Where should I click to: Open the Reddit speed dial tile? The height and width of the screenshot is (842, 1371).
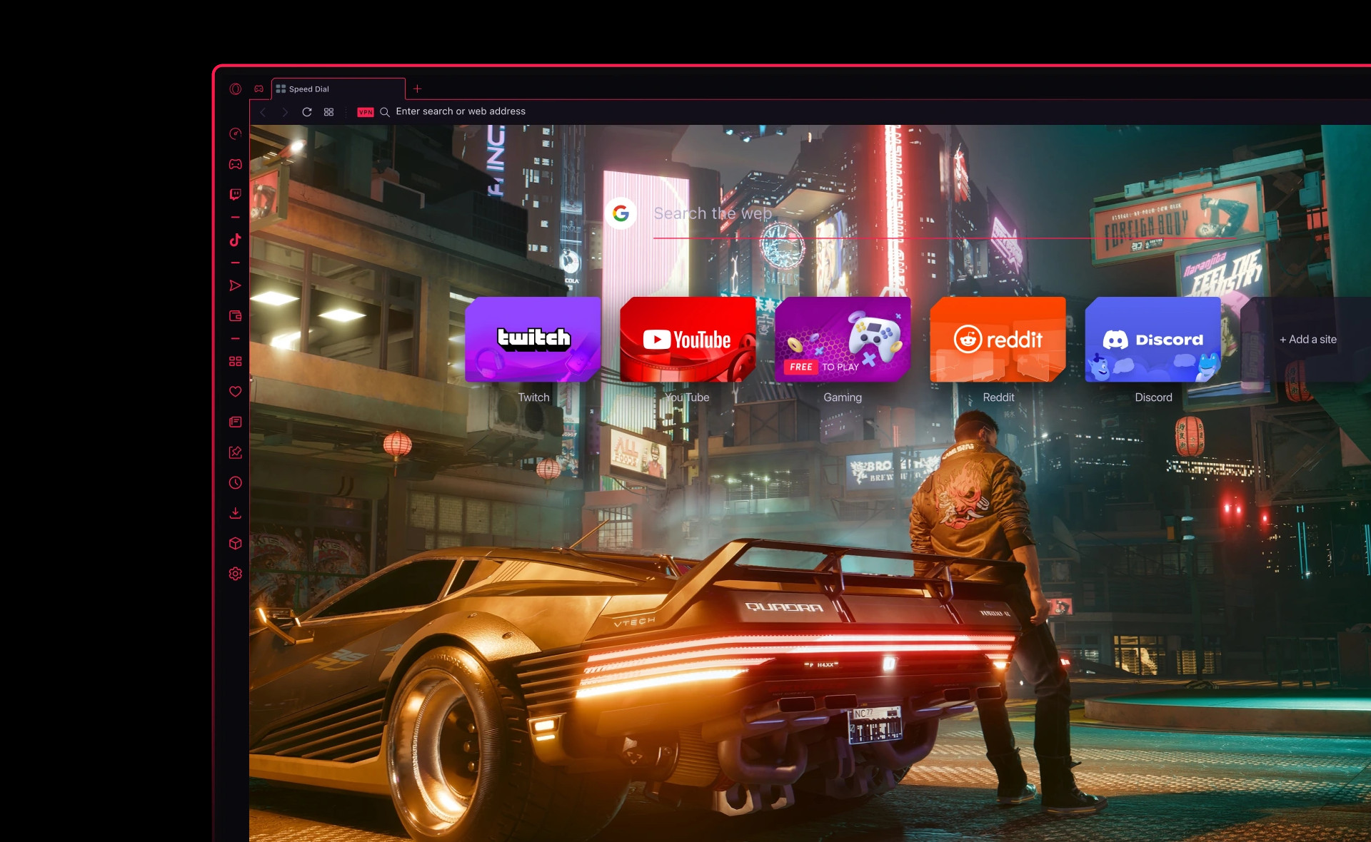click(x=998, y=340)
